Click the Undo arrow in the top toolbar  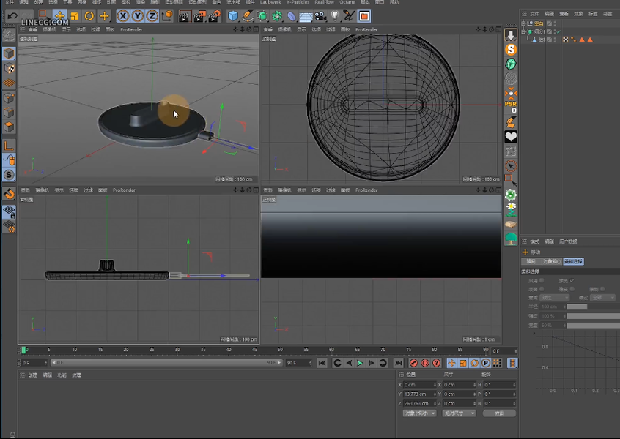[x=12, y=15]
